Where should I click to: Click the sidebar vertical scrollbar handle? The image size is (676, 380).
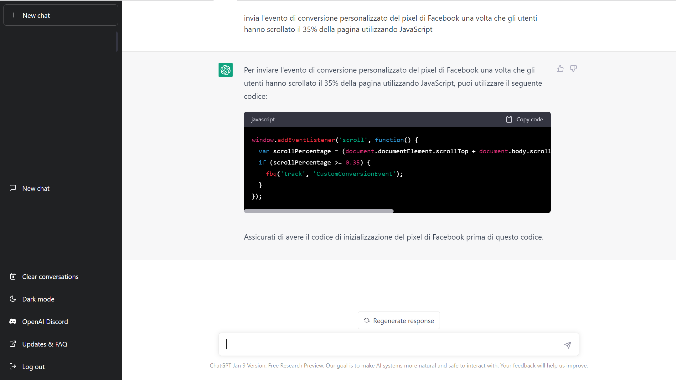click(117, 41)
